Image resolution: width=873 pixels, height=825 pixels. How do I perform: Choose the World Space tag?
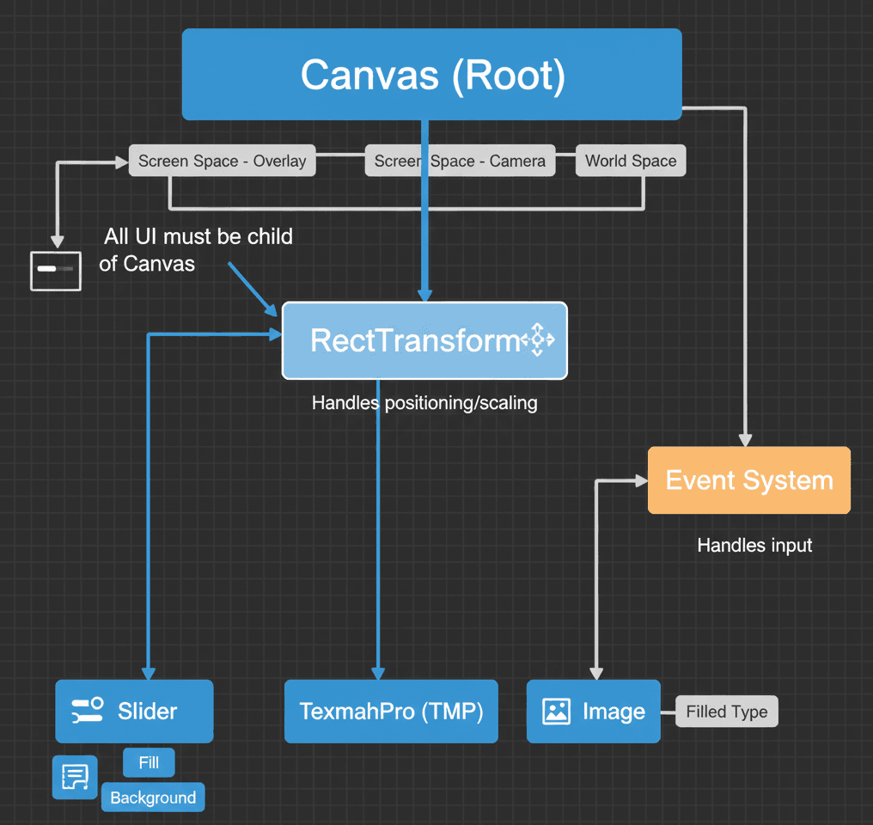[631, 161]
